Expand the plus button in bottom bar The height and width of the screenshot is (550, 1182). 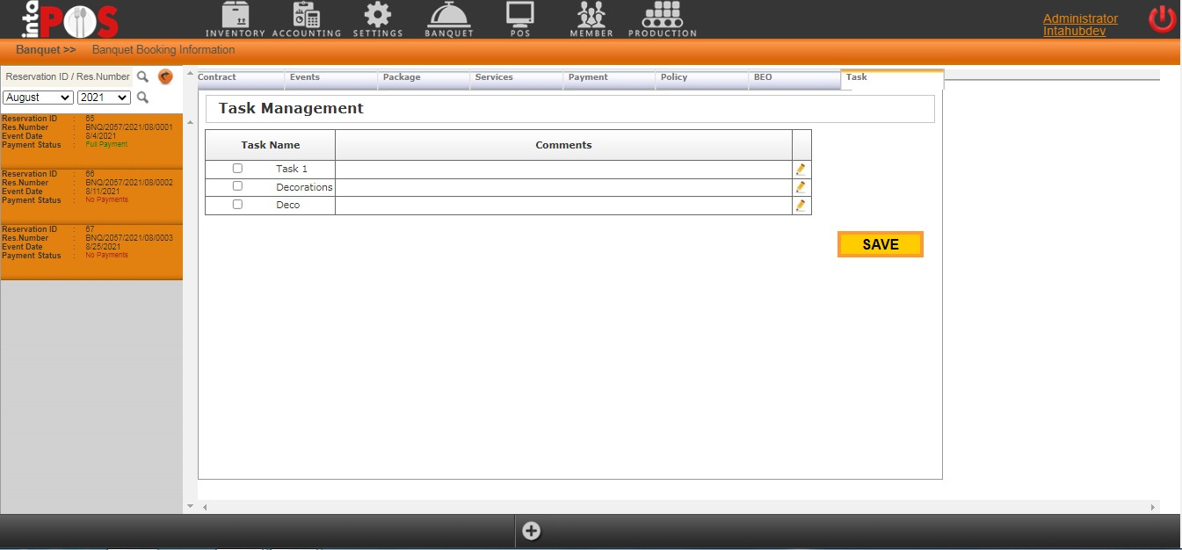click(531, 531)
